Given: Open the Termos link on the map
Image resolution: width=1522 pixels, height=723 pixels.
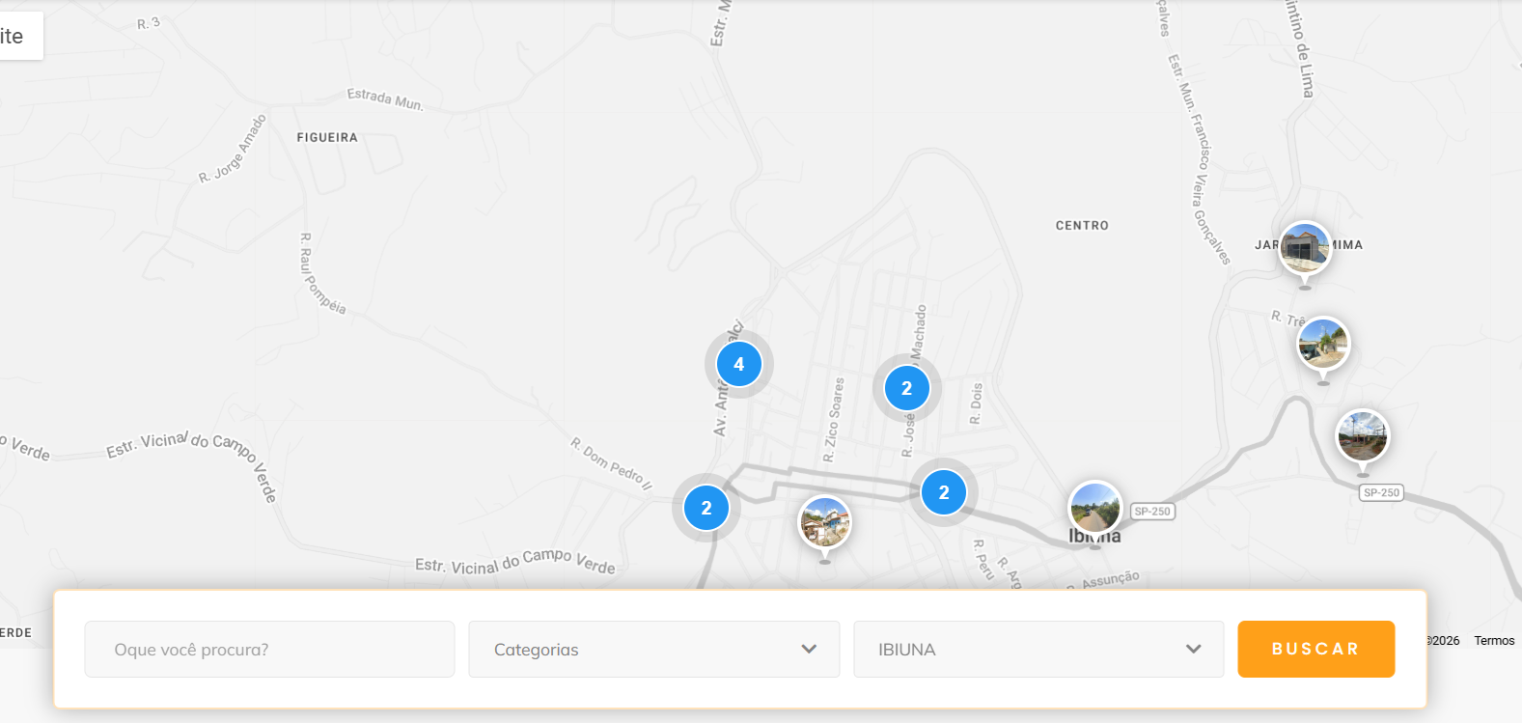Looking at the screenshot, I should pyautogui.click(x=1493, y=641).
